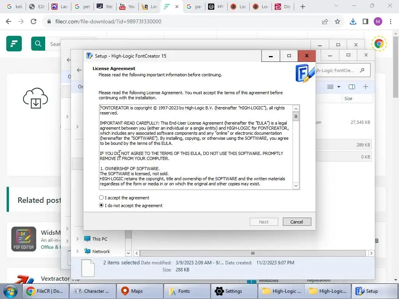Screen dimensions: 399x299
Task: Select This PC in navigation pane
Action: coord(96,239)
